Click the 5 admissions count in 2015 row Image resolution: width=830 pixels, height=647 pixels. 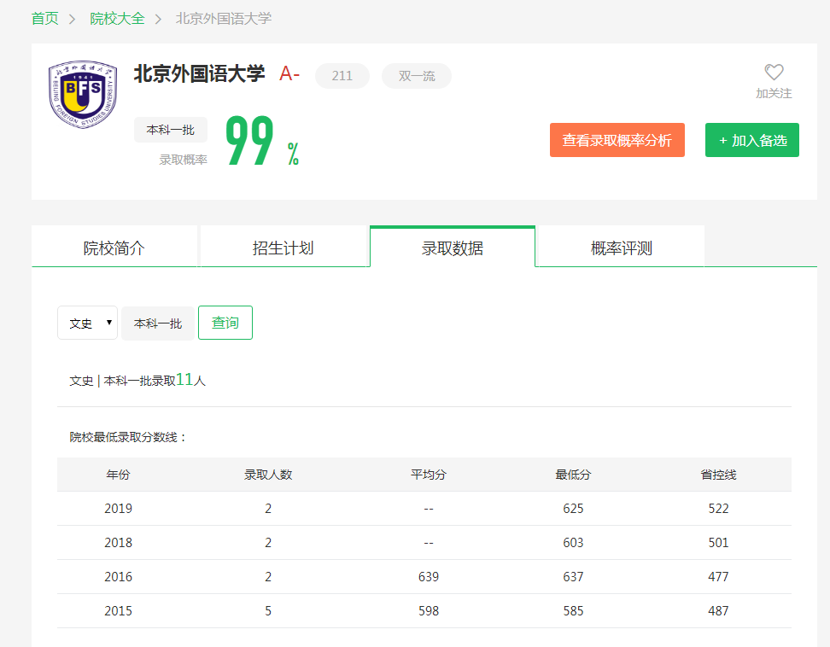268,610
